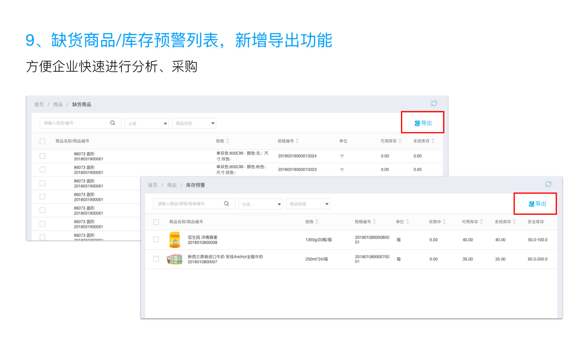Check the 冠生园 洋槐蜂蜜 row checkbox
The image size is (578, 361).
pyautogui.click(x=156, y=240)
